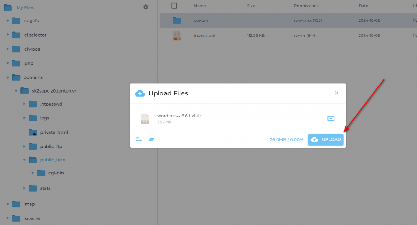Viewport: 417px width, 225px height.
Task: Click index.html name in file list
Action: tap(204, 35)
